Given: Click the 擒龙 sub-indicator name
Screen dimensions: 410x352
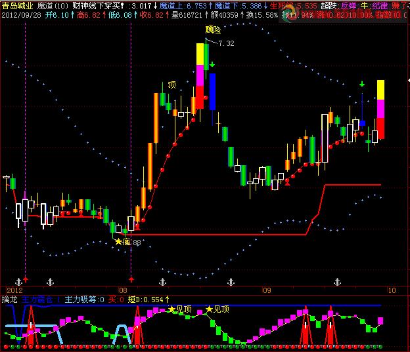Looking at the screenshot, I should point(9,300).
